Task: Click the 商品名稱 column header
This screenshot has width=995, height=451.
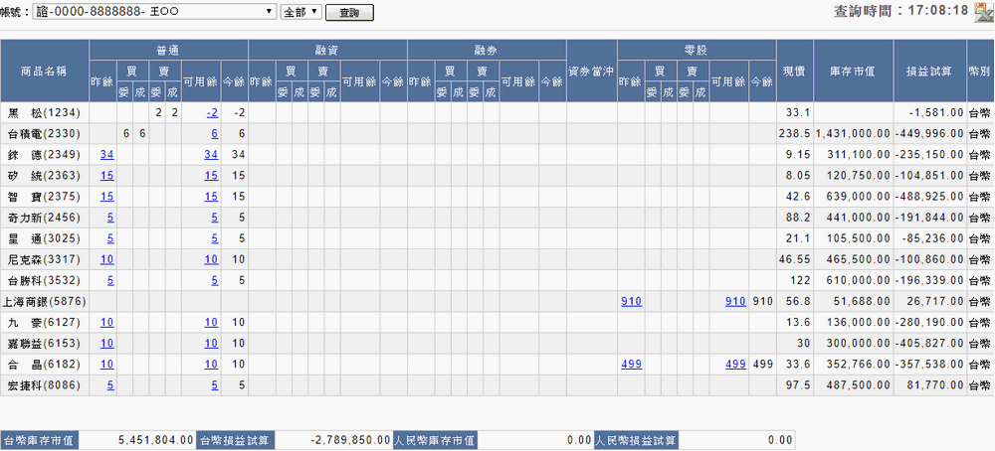Action: click(45, 71)
